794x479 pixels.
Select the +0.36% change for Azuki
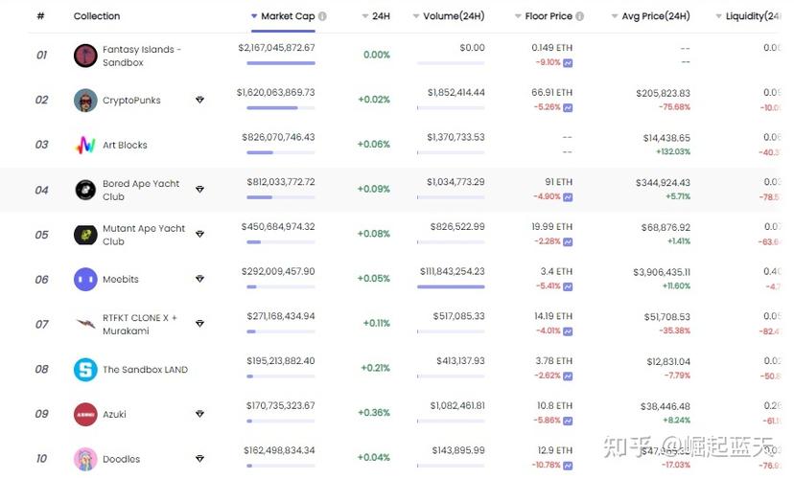tap(374, 413)
